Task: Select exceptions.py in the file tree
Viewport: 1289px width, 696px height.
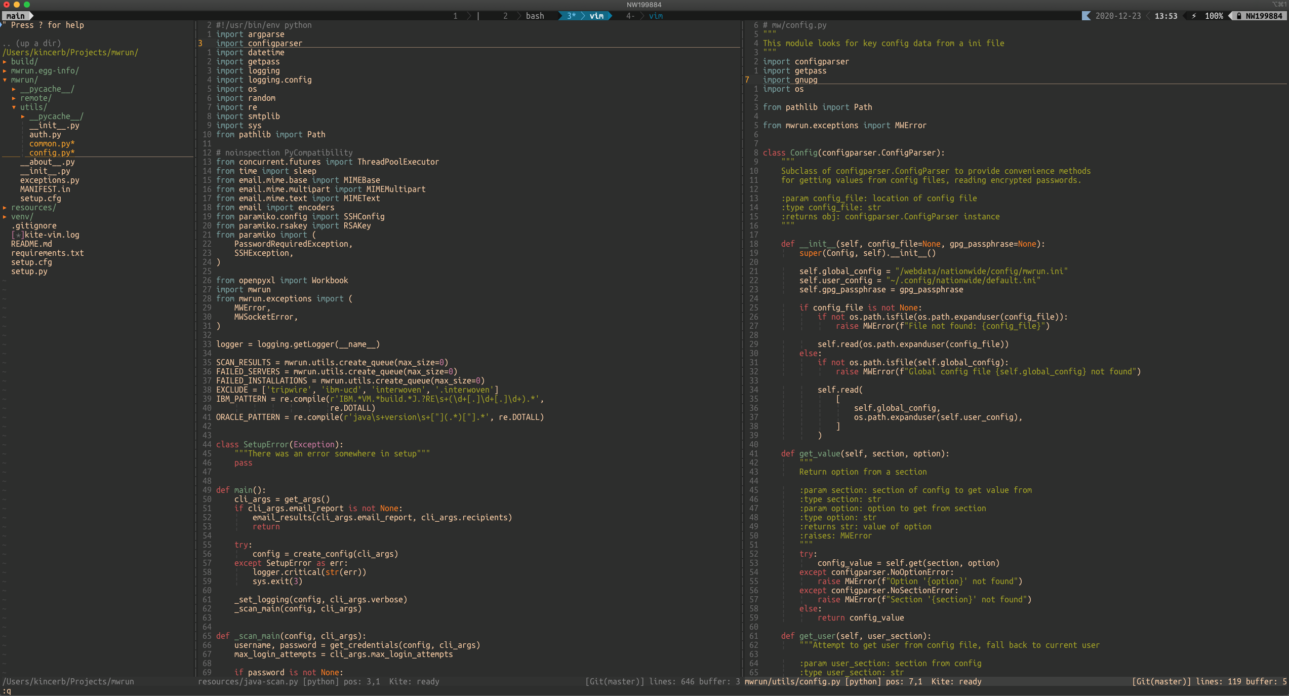Action: (x=49, y=180)
